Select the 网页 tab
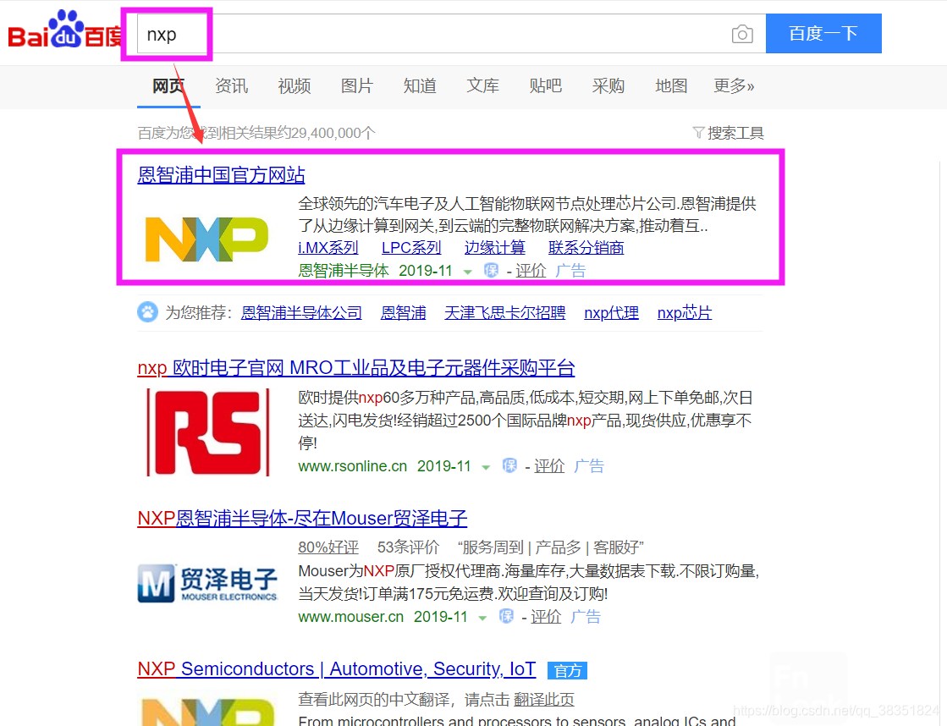The height and width of the screenshot is (726, 947). point(168,85)
